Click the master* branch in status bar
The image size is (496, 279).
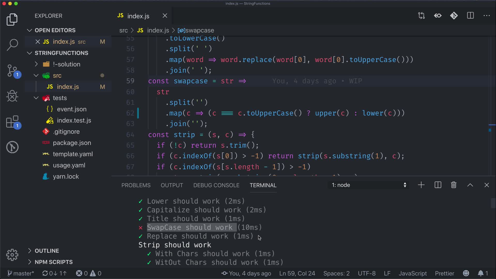(21, 273)
